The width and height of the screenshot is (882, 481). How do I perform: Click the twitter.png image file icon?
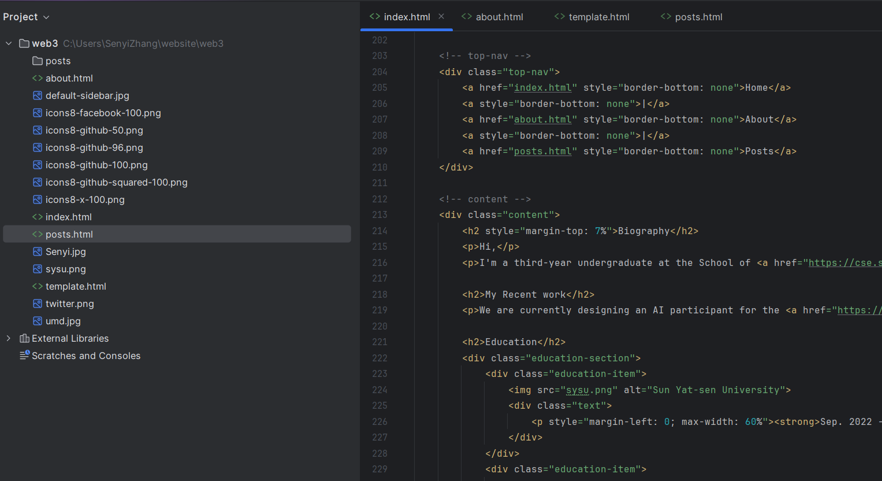pyautogui.click(x=38, y=304)
